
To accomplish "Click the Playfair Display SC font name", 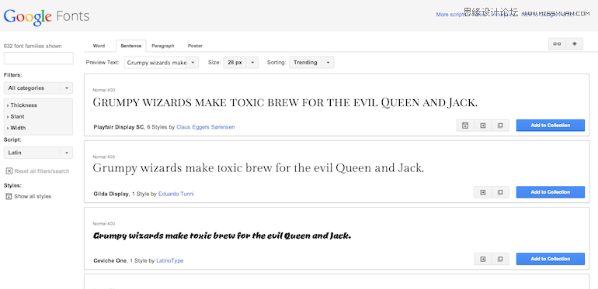I will [119, 127].
